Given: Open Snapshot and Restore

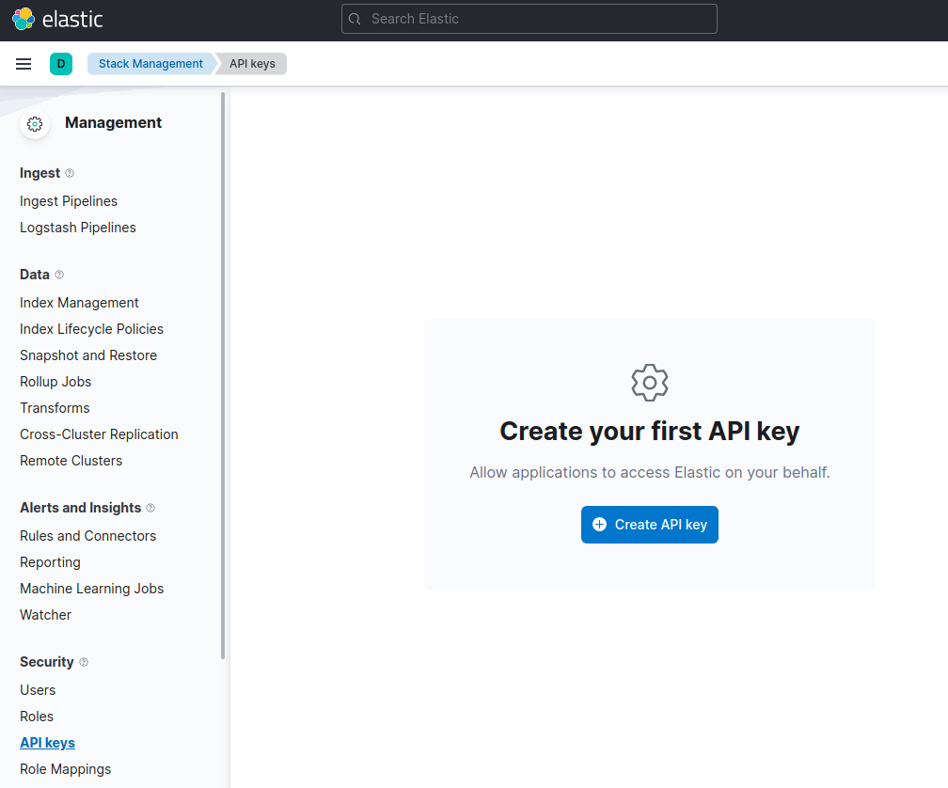Looking at the screenshot, I should [88, 355].
